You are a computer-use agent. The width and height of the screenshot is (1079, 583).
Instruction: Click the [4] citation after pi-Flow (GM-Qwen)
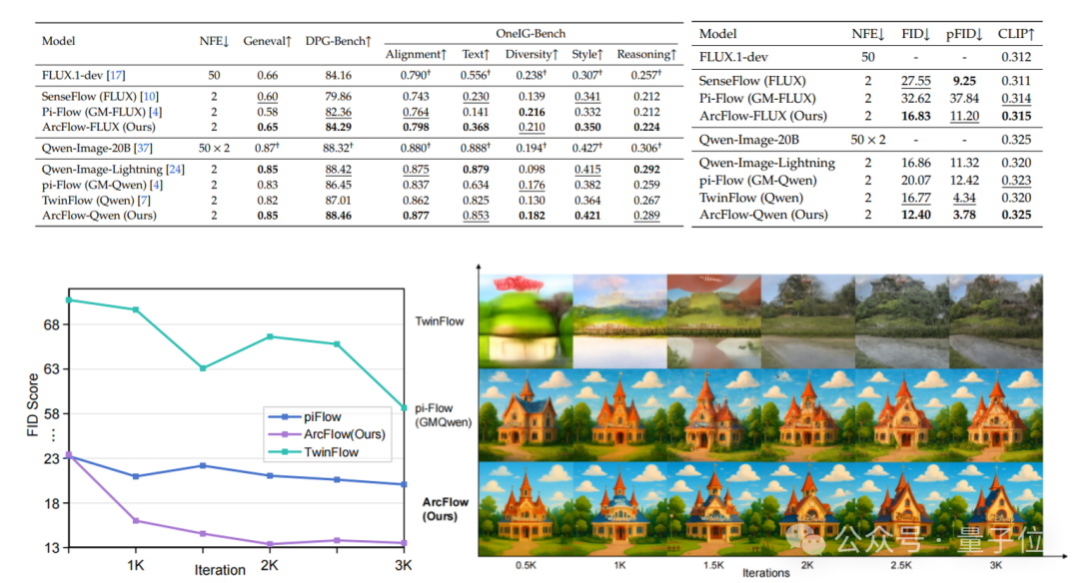156,185
